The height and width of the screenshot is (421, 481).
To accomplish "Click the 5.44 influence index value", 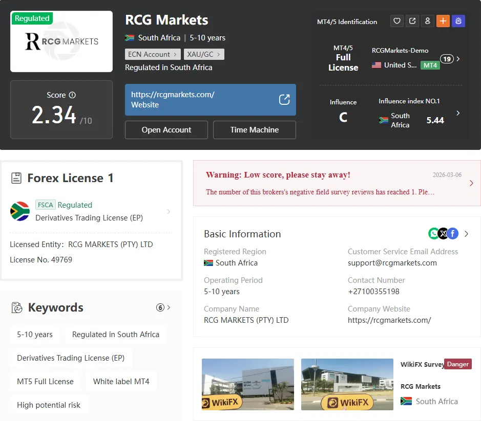I will pos(435,120).
